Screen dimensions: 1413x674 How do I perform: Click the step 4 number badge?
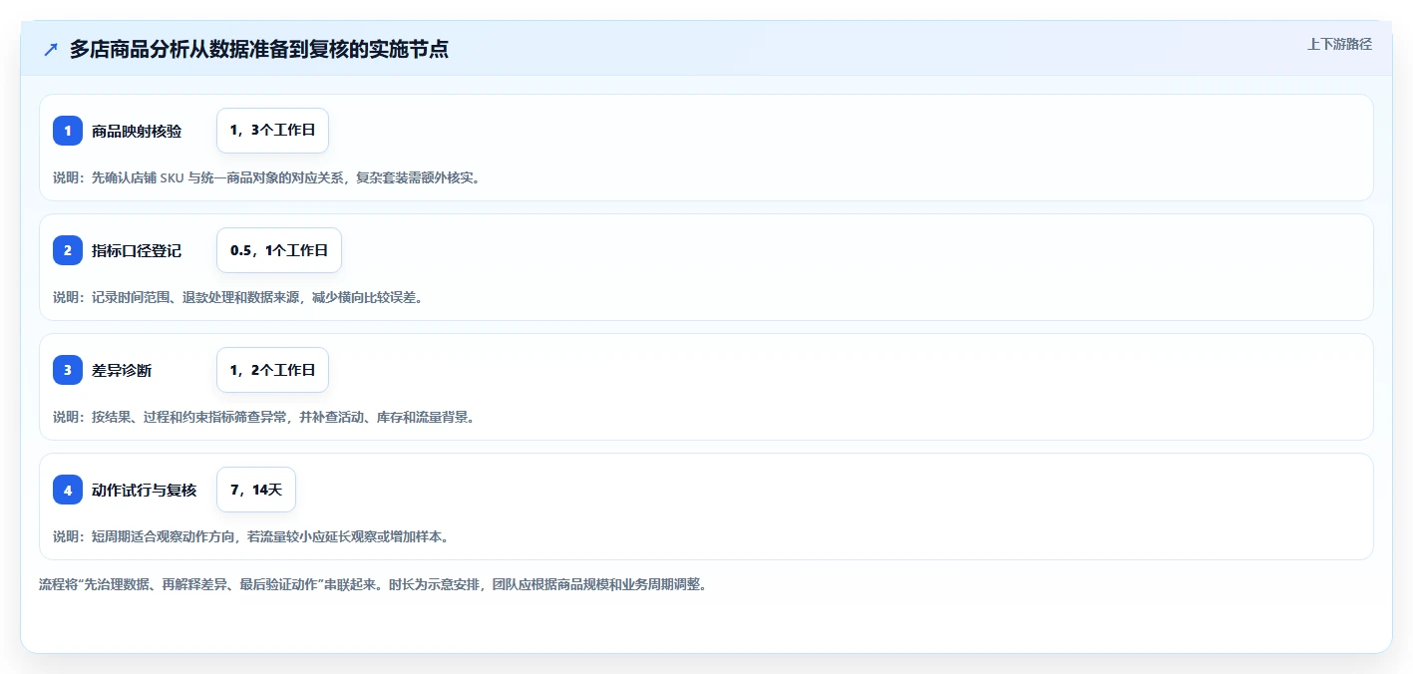click(68, 490)
